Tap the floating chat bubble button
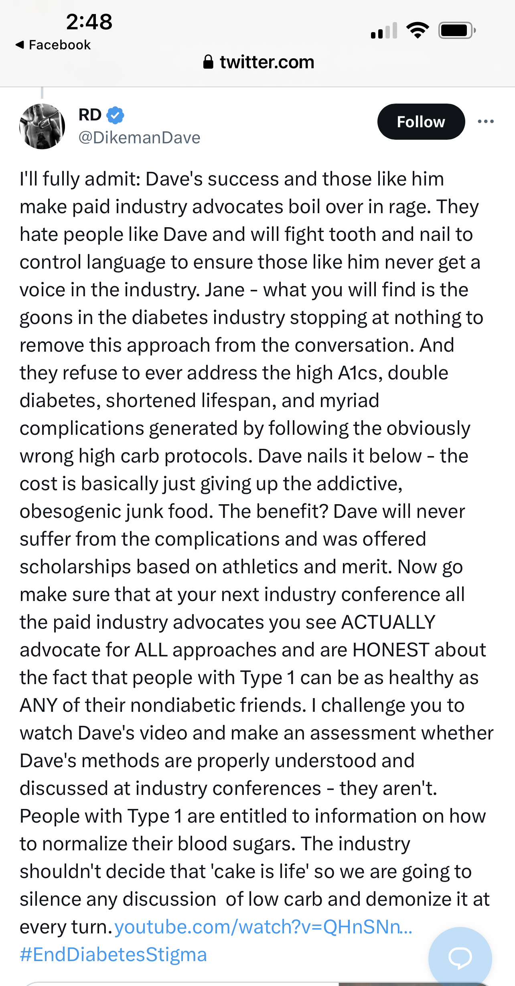The width and height of the screenshot is (515, 986). click(x=460, y=957)
